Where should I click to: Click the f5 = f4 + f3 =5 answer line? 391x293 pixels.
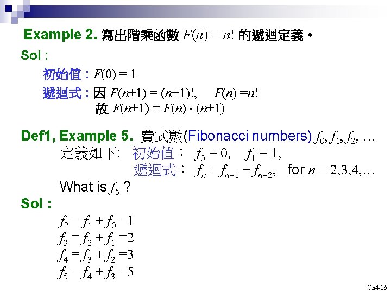96,272
